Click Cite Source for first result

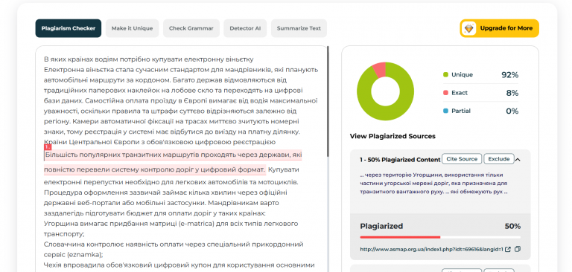(462, 159)
